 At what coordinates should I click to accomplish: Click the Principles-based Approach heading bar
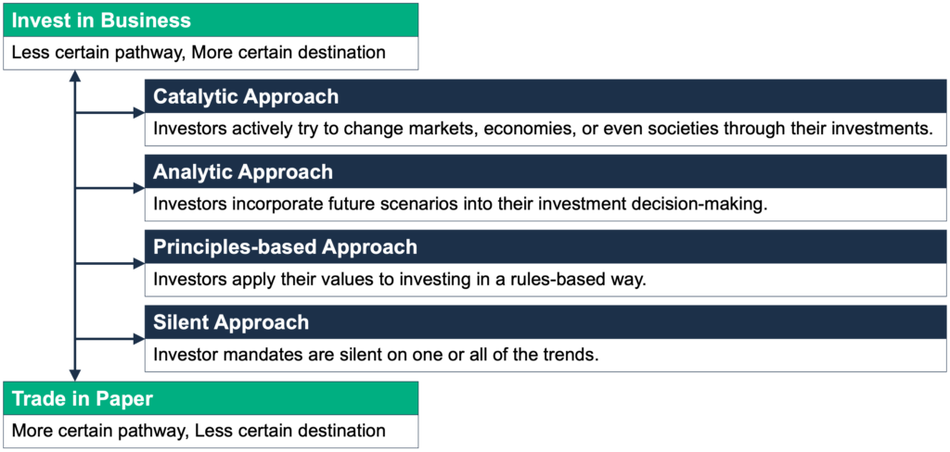tap(546, 247)
